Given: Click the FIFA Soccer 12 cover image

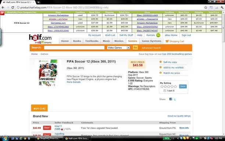Looking at the screenshot, I should 48,73.
